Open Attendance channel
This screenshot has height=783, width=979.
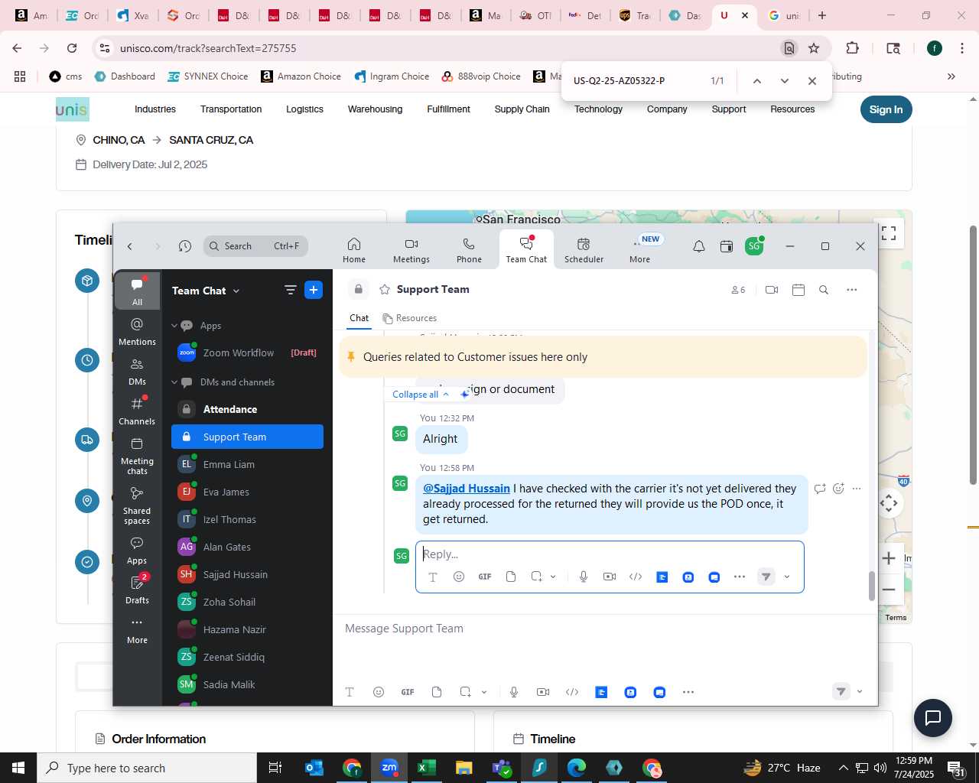click(247, 409)
